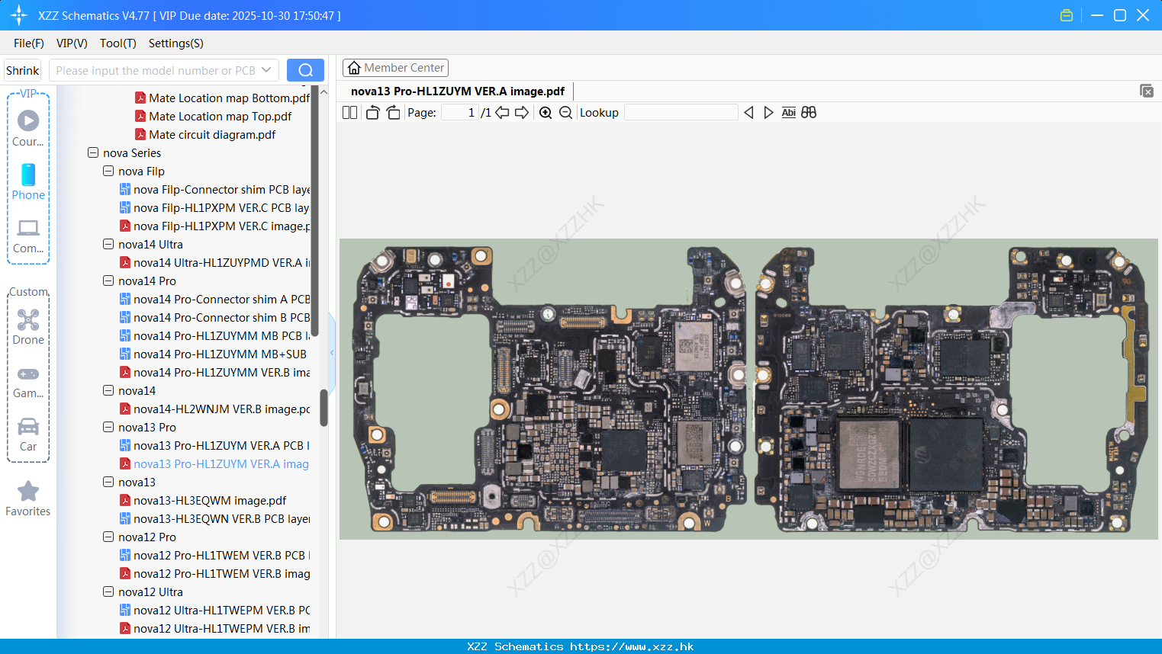Toggle the Abi whole-word match option
Image resolution: width=1162 pixels, height=654 pixels.
coord(789,113)
